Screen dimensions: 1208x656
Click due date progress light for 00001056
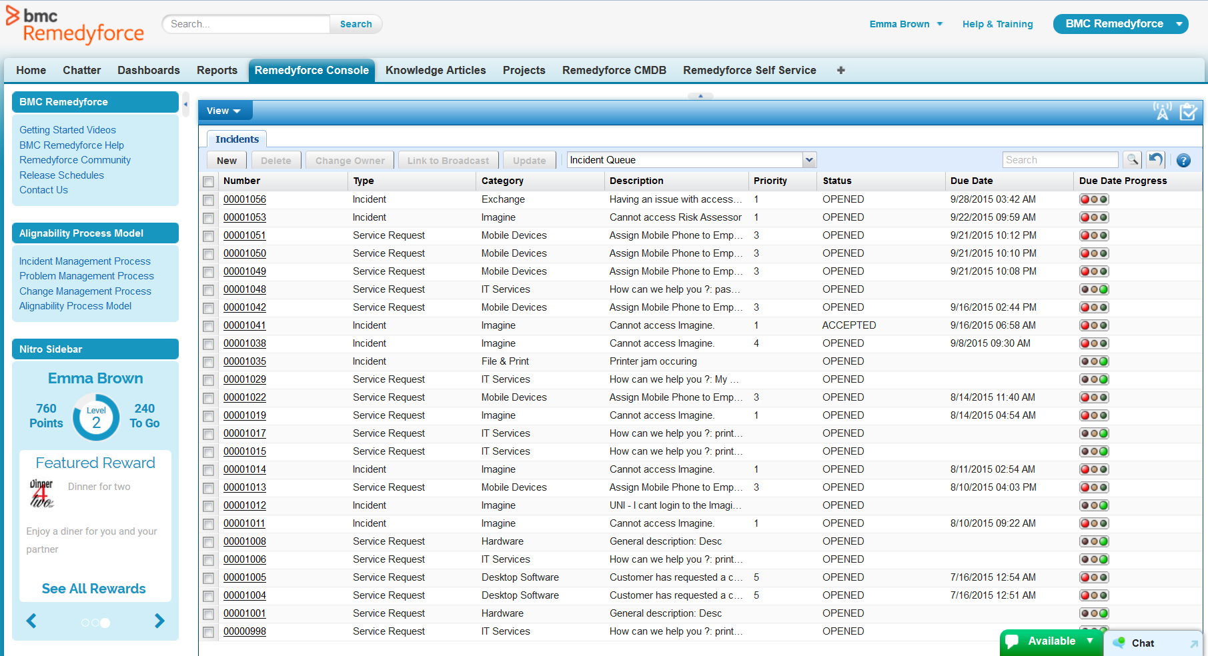pos(1094,199)
